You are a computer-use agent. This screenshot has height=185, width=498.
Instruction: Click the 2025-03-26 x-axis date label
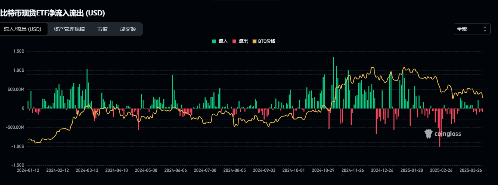tap(471, 171)
